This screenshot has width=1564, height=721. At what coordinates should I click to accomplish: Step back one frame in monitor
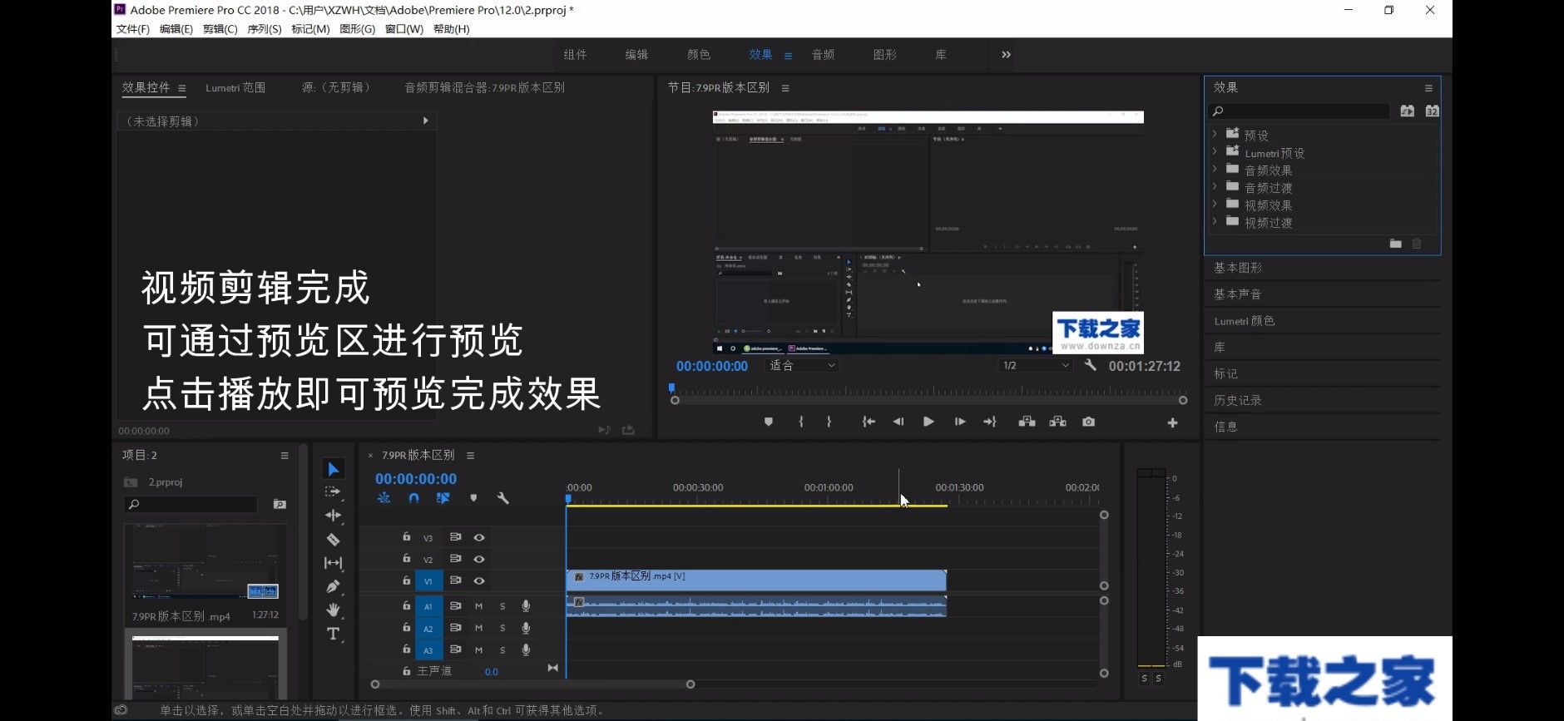(898, 422)
